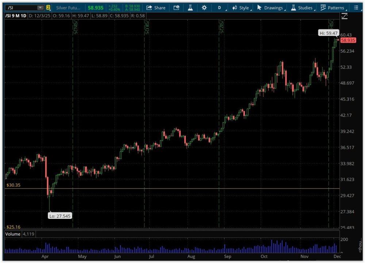Click into the /SI symbol input field
This screenshot has width=365, height=263.
point(20,8)
